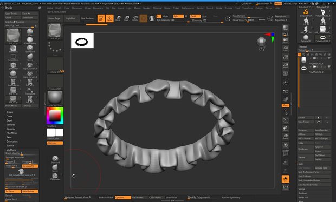Switch to Rotate transform mode
The height and width of the screenshot is (202, 336).
pyautogui.click(x=135, y=18)
